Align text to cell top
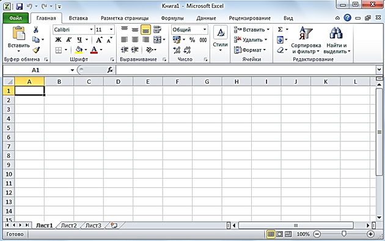Image resolution: width=385 pixels, height=241 pixels. click(125, 29)
